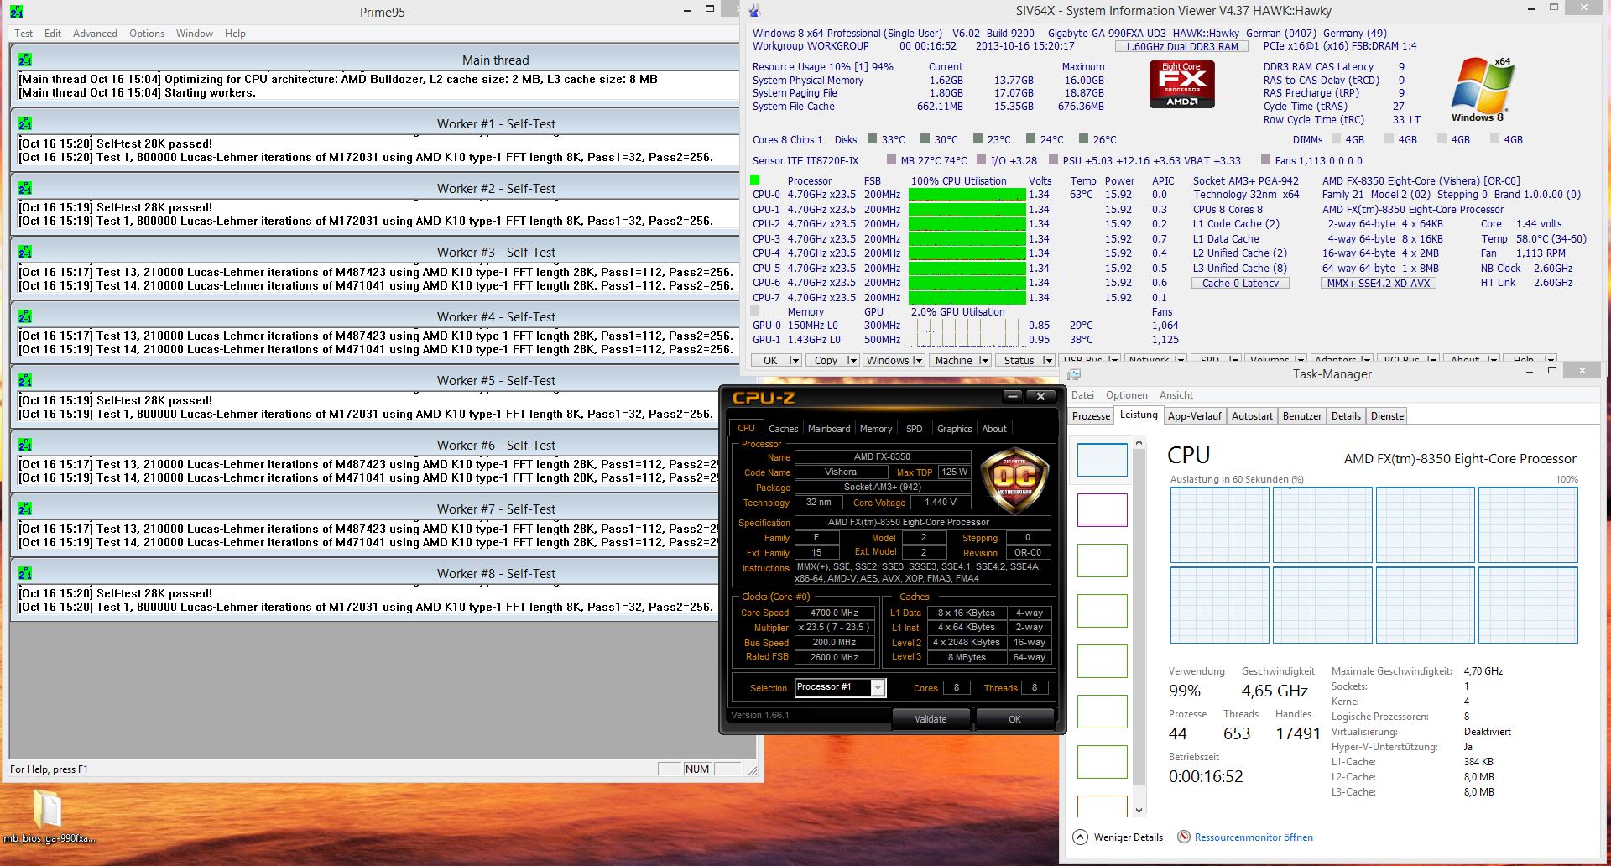Screen dimensions: 1611x866
Task: Click the Worker #4 - Self-Test window icon
Action: [x=25, y=316]
